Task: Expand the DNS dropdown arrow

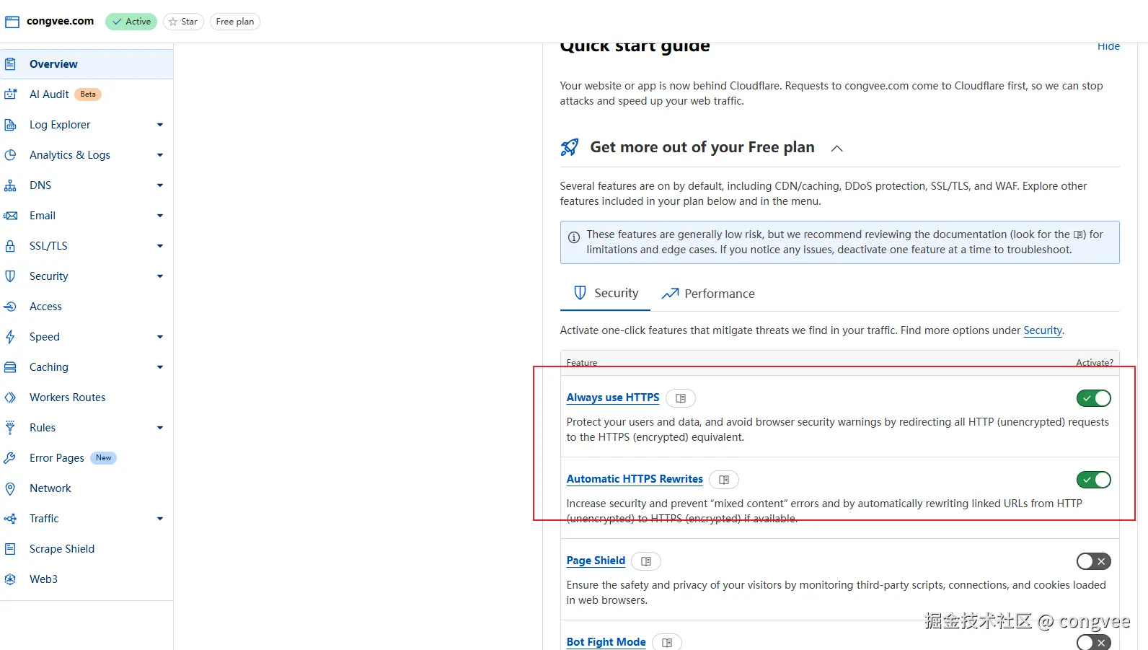Action: click(160, 185)
